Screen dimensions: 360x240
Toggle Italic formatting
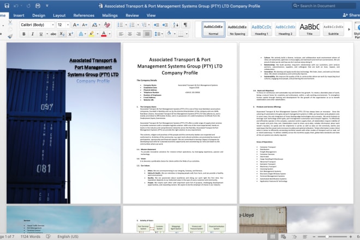[x=33, y=34]
